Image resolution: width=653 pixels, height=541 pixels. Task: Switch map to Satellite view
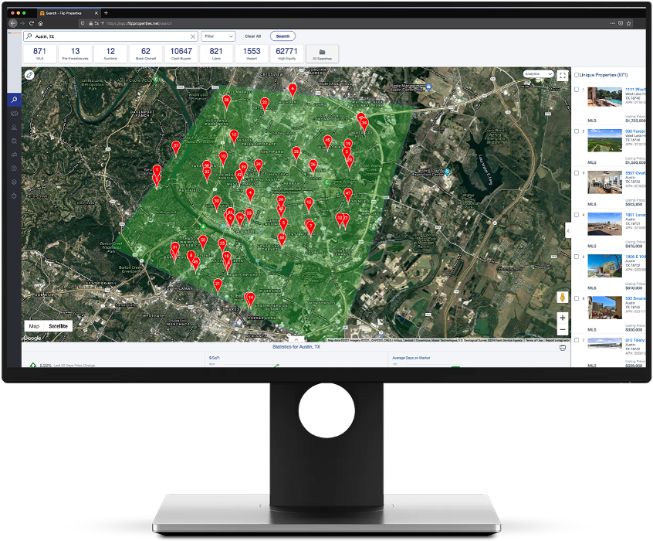[59, 326]
